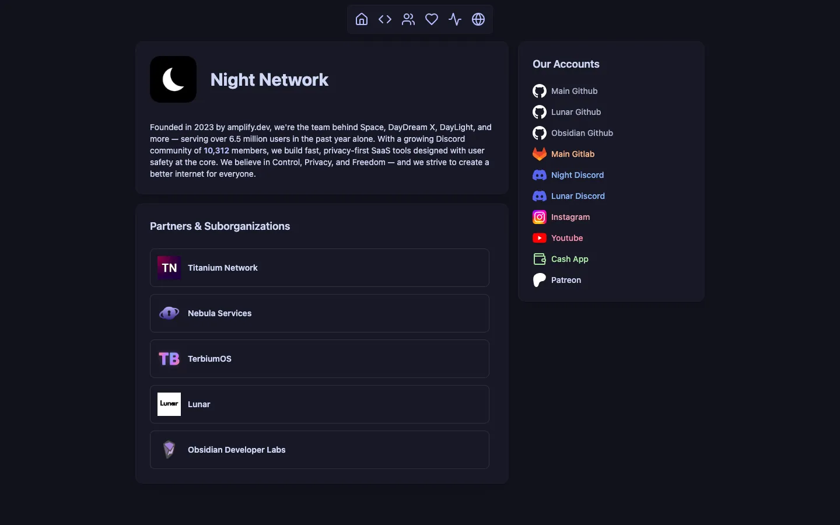Click the Discord icon beside Night Discord
Image resolution: width=840 pixels, height=525 pixels.
pos(540,175)
